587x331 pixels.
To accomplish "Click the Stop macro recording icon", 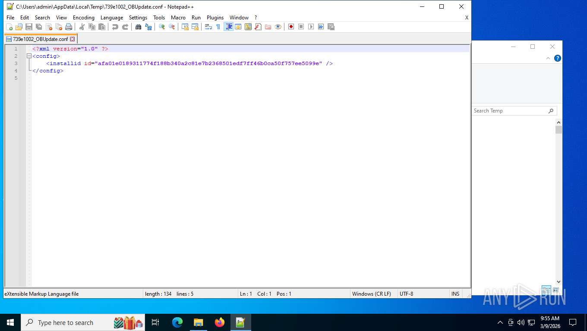I will pyautogui.click(x=301, y=27).
